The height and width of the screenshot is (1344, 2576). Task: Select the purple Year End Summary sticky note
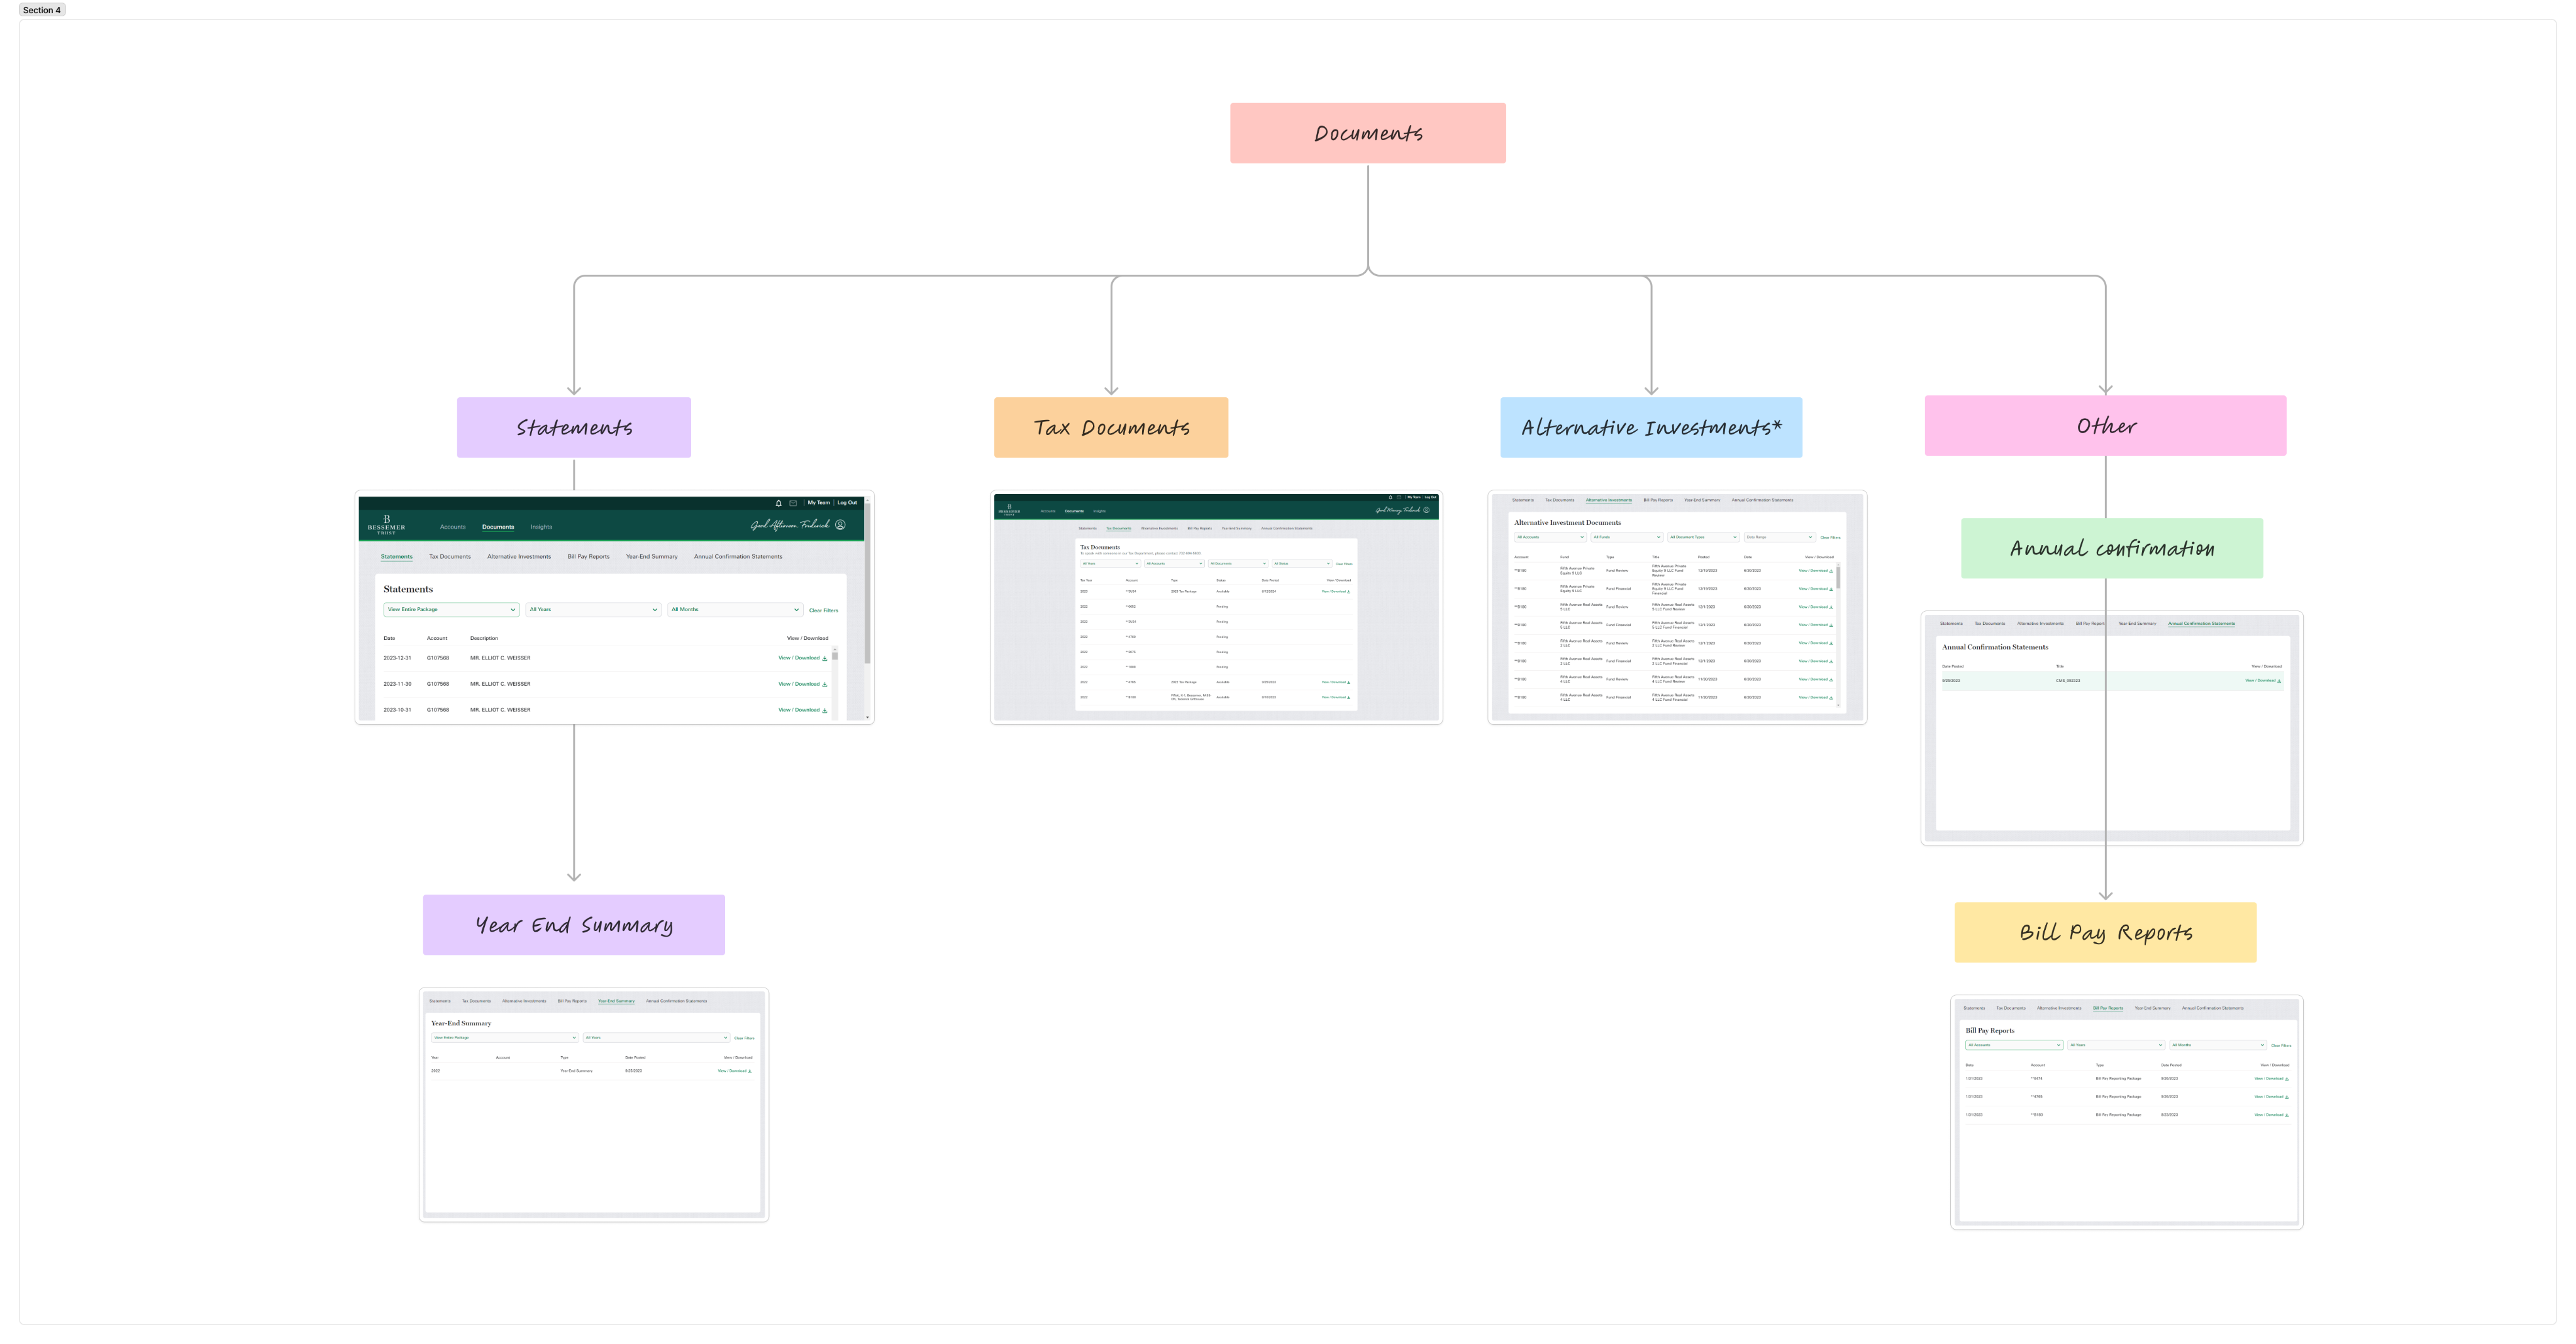(574, 924)
